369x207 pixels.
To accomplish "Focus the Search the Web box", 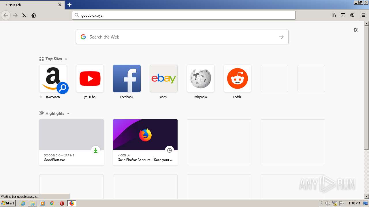I will [182, 37].
